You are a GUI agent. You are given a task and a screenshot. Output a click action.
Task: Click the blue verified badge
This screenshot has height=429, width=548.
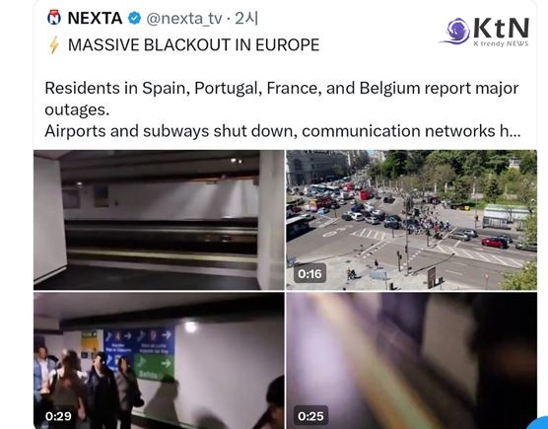[x=135, y=18]
